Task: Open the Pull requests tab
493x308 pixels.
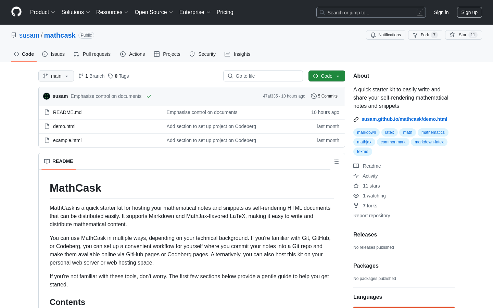Action: pyautogui.click(x=92, y=54)
